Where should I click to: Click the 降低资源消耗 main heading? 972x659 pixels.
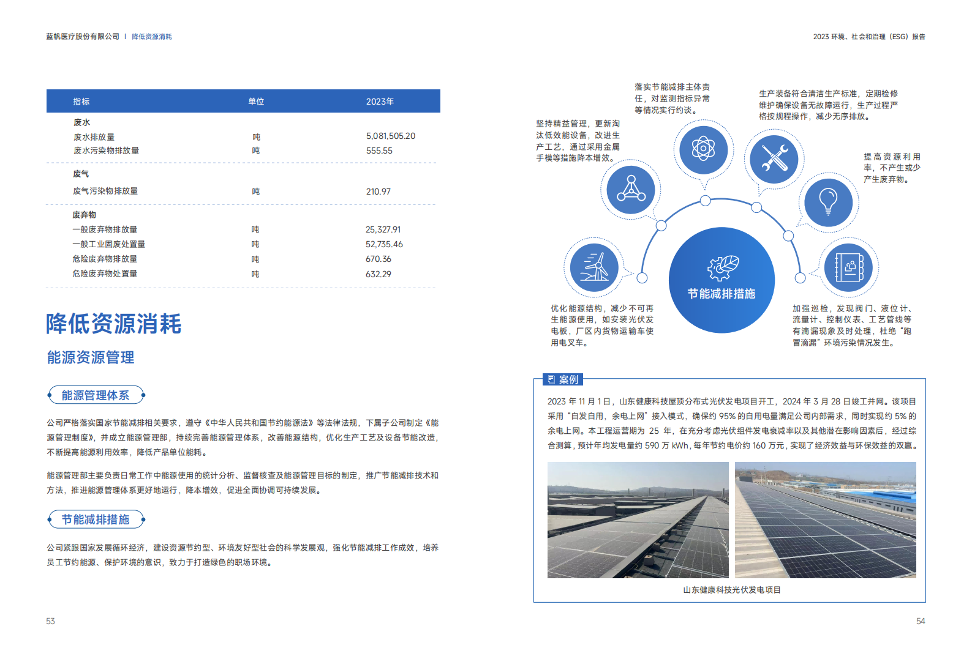pyautogui.click(x=114, y=324)
